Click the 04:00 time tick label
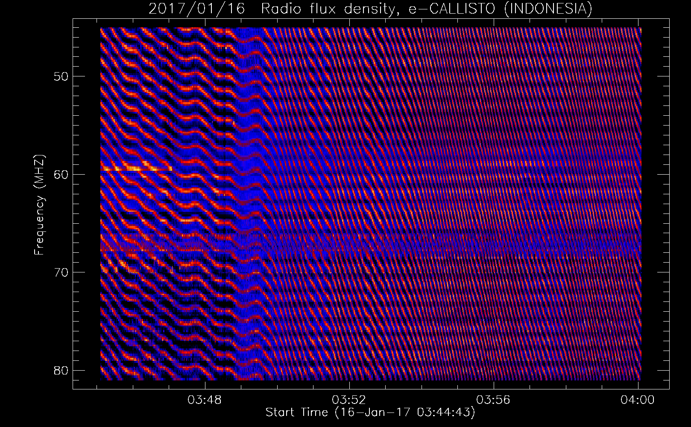Screen dimensions: 691x427 pyautogui.click(x=638, y=401)
